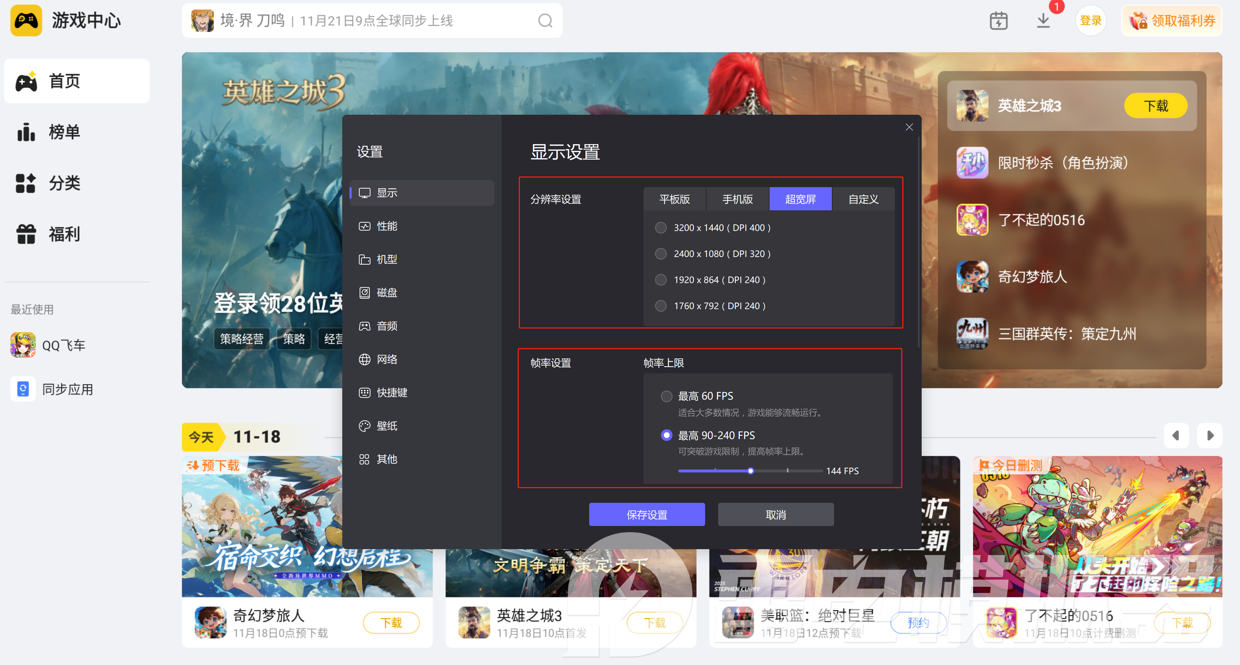Open 性能 settings in sidebar
Screen dimensions: 1240x665
(x=386, y=226)
